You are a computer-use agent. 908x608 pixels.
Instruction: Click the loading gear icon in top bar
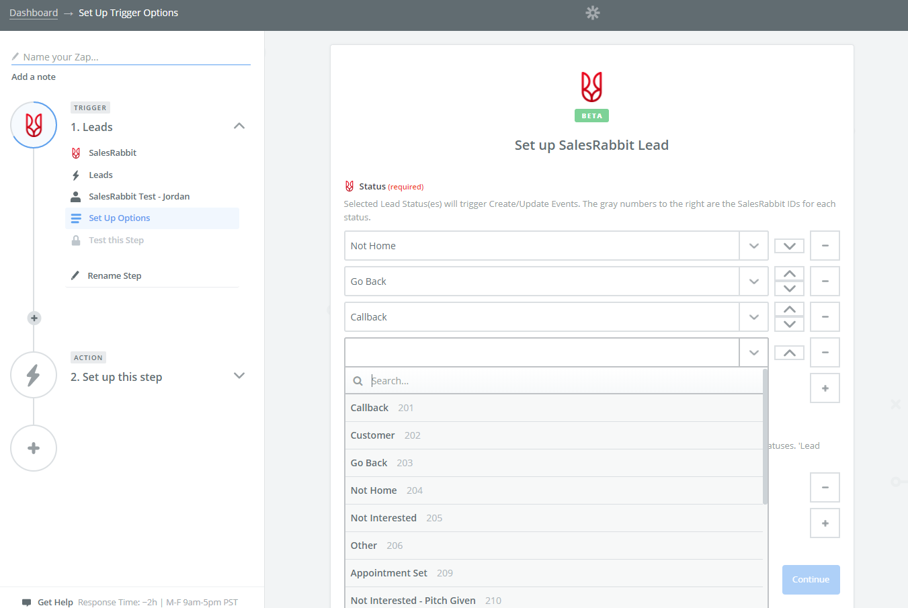coord(592,13)
